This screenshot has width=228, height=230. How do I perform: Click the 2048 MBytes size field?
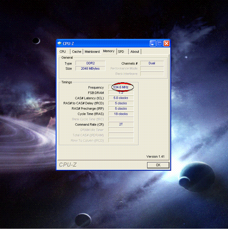[90, 68]
